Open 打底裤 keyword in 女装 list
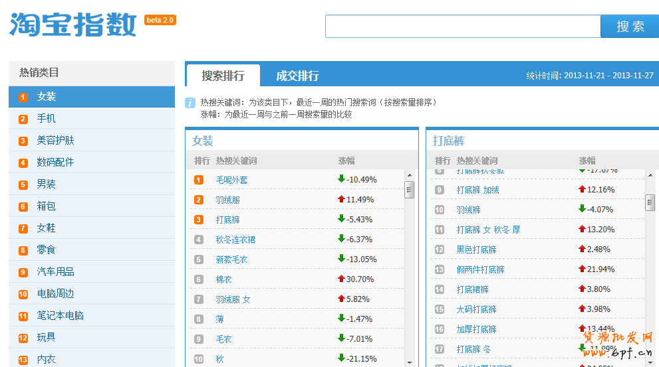This screenshot has height=367, width=659. click(x=228, y=220)
